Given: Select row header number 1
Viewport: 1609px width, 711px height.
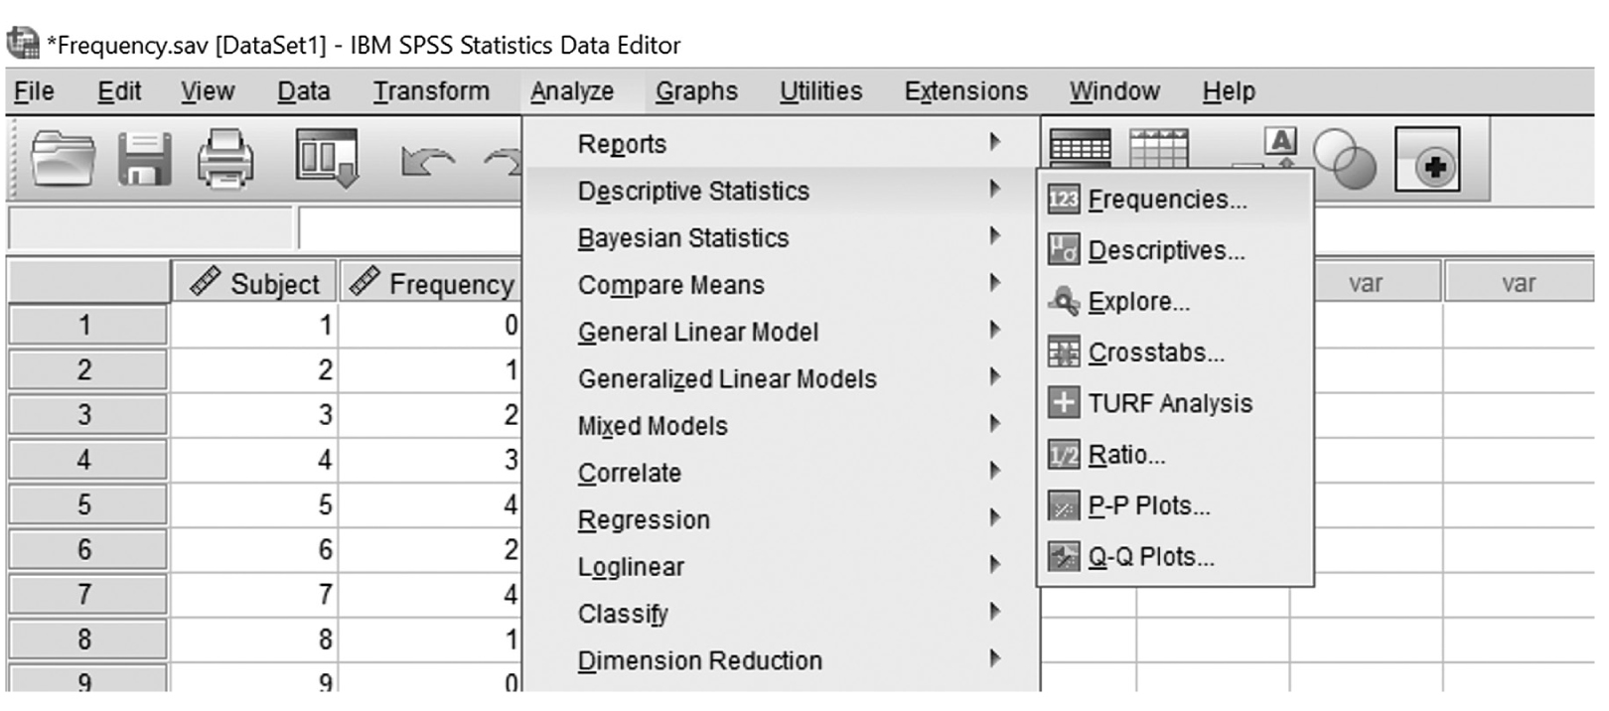Looking at the screenshot, I should [x=87, y=325].
